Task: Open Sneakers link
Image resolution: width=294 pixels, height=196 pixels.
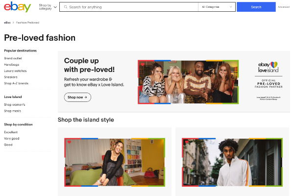Action: pyautogui.click(x=11, y=77)
